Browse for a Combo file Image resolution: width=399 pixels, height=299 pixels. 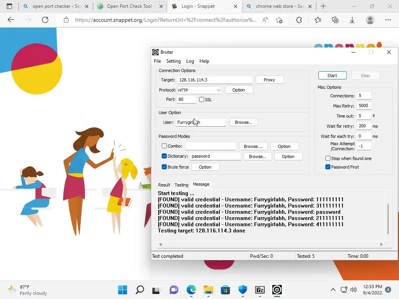click(x=253, y=146)
